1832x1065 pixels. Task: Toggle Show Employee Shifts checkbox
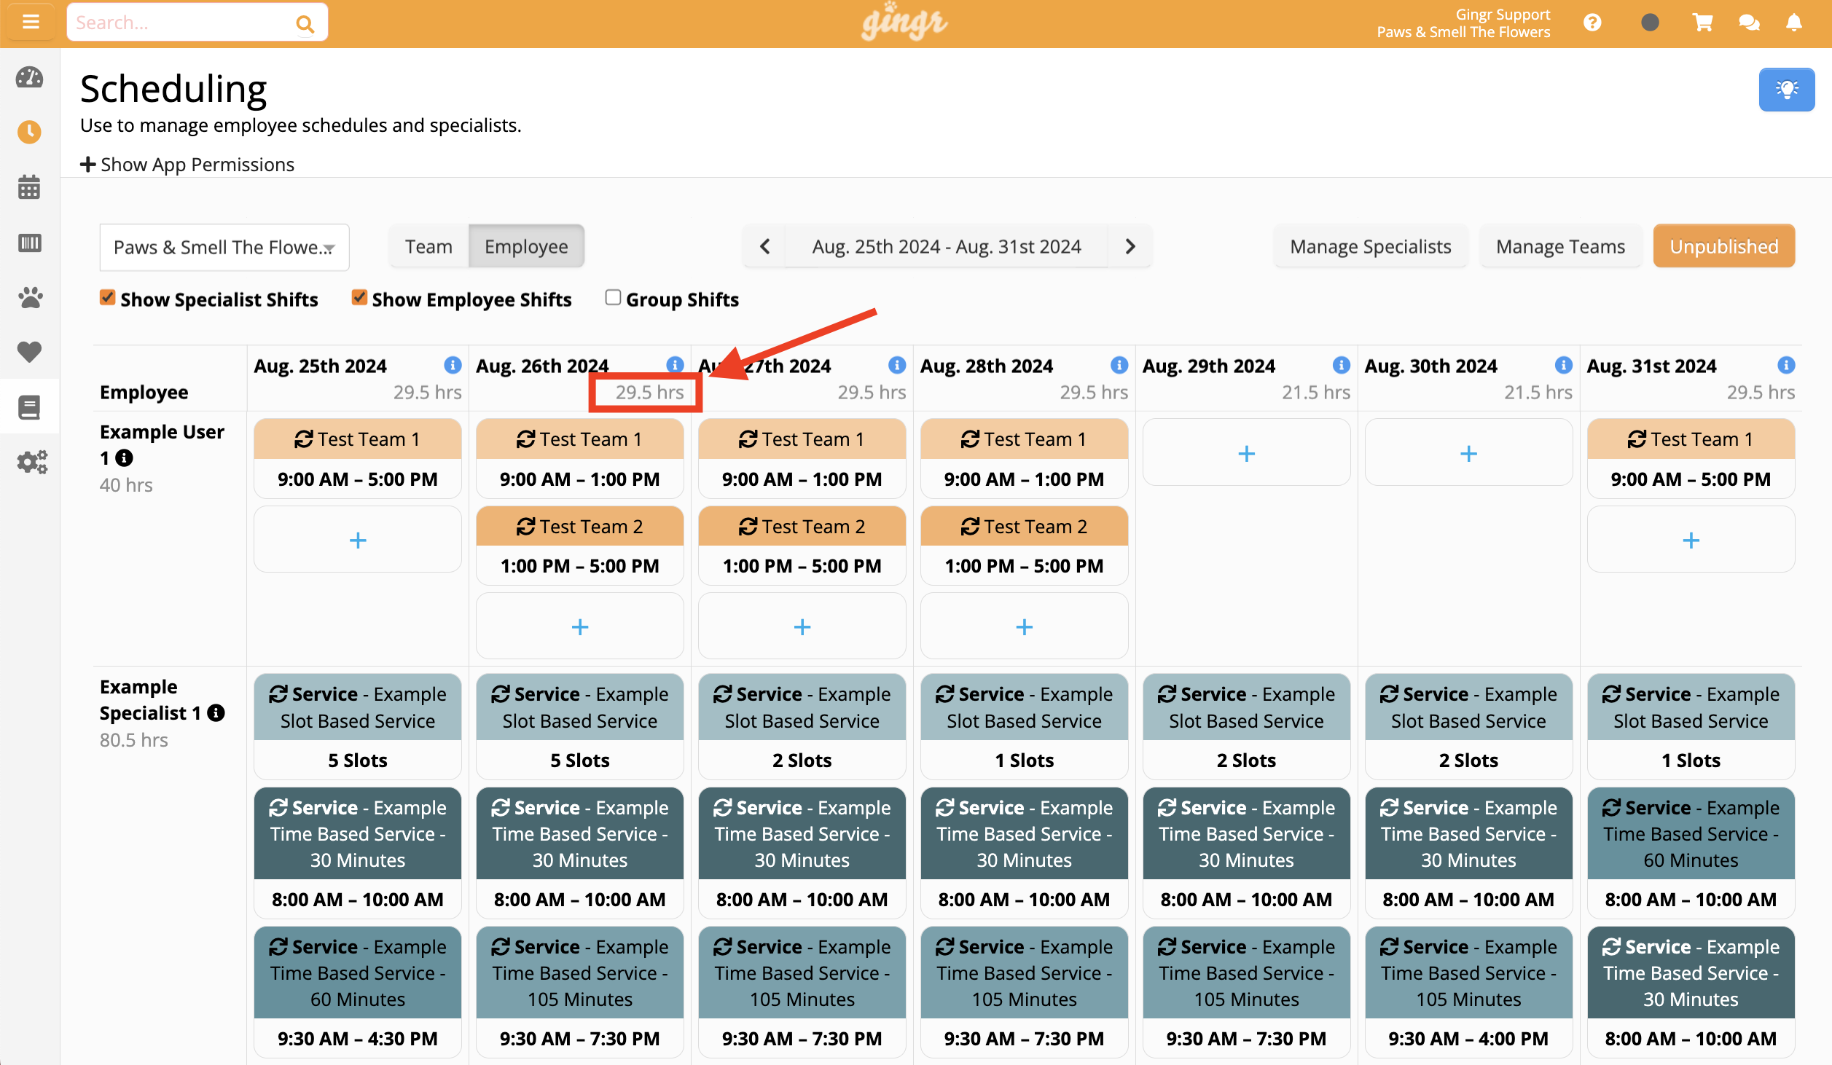coord(359,297)
